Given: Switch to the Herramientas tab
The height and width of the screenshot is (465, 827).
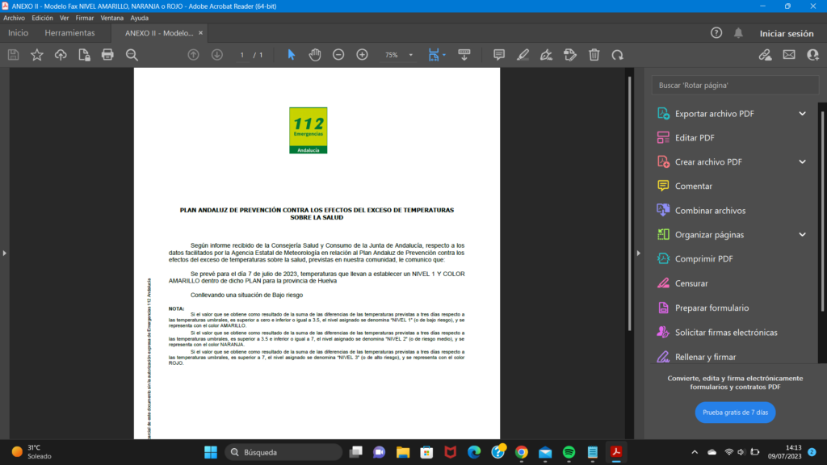Looking at the screenshot, I should coord(69,33).
